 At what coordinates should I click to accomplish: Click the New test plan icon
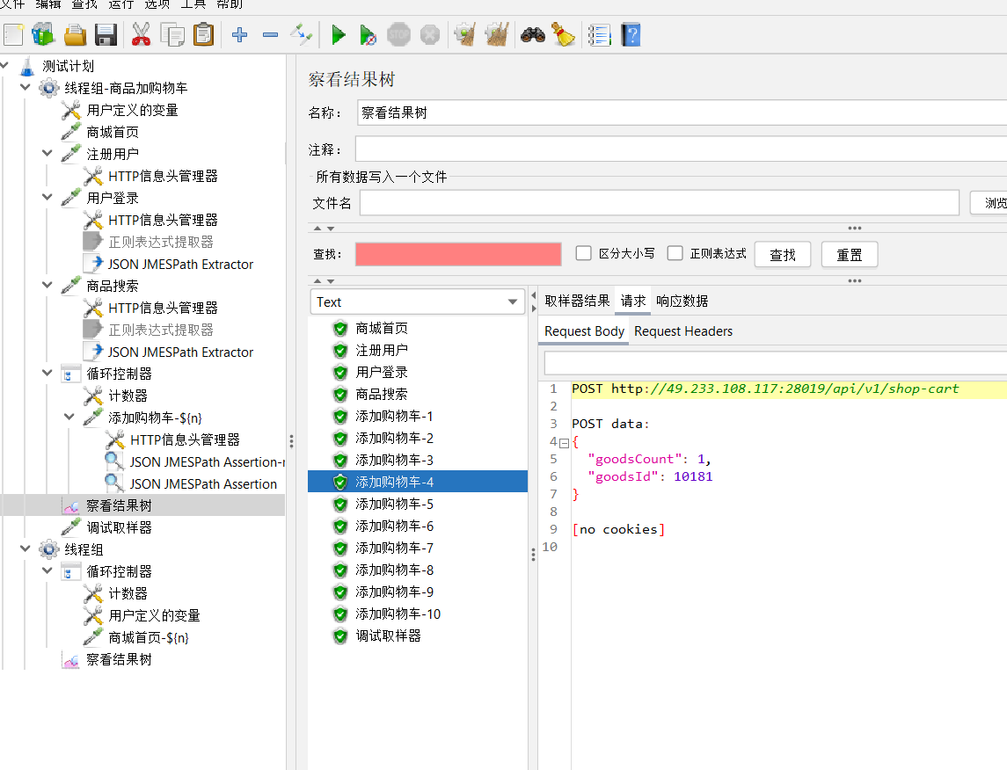click(x=13, y=34)
